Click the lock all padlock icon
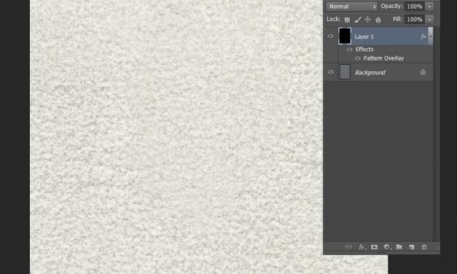This screenshot has height=274, width=457. [378, 20]
